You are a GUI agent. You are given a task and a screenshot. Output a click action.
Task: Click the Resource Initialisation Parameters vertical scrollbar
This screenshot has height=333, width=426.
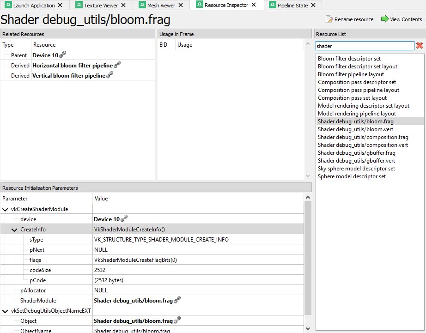pyautogui.click(x=308, y=254)
